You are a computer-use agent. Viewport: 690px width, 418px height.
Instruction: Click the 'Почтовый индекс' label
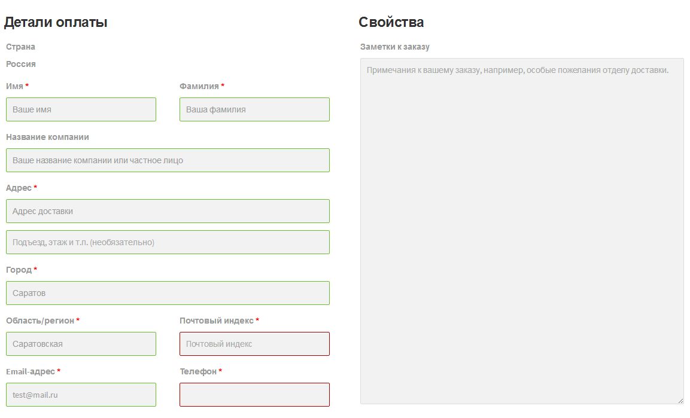click(217, 321)
